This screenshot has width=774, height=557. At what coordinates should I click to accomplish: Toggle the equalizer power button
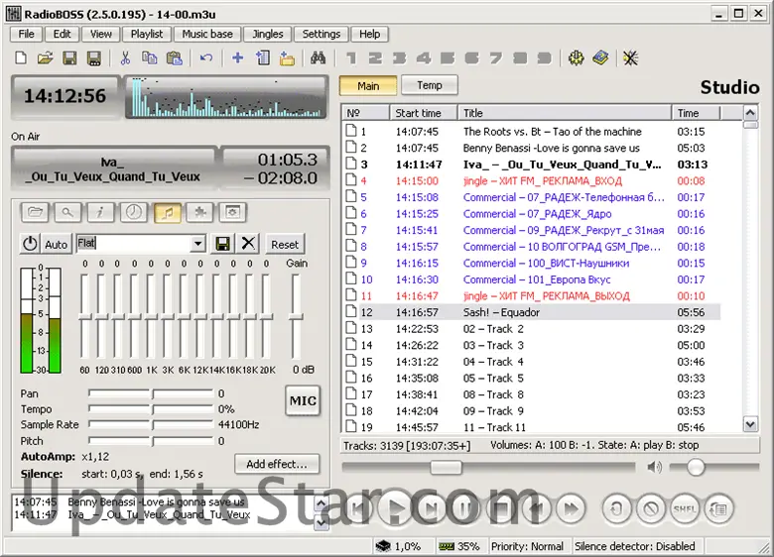(x=30, y=244)
